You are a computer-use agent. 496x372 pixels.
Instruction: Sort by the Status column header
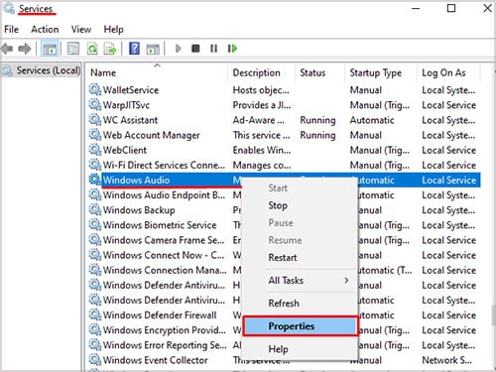(x=320, y=72)
